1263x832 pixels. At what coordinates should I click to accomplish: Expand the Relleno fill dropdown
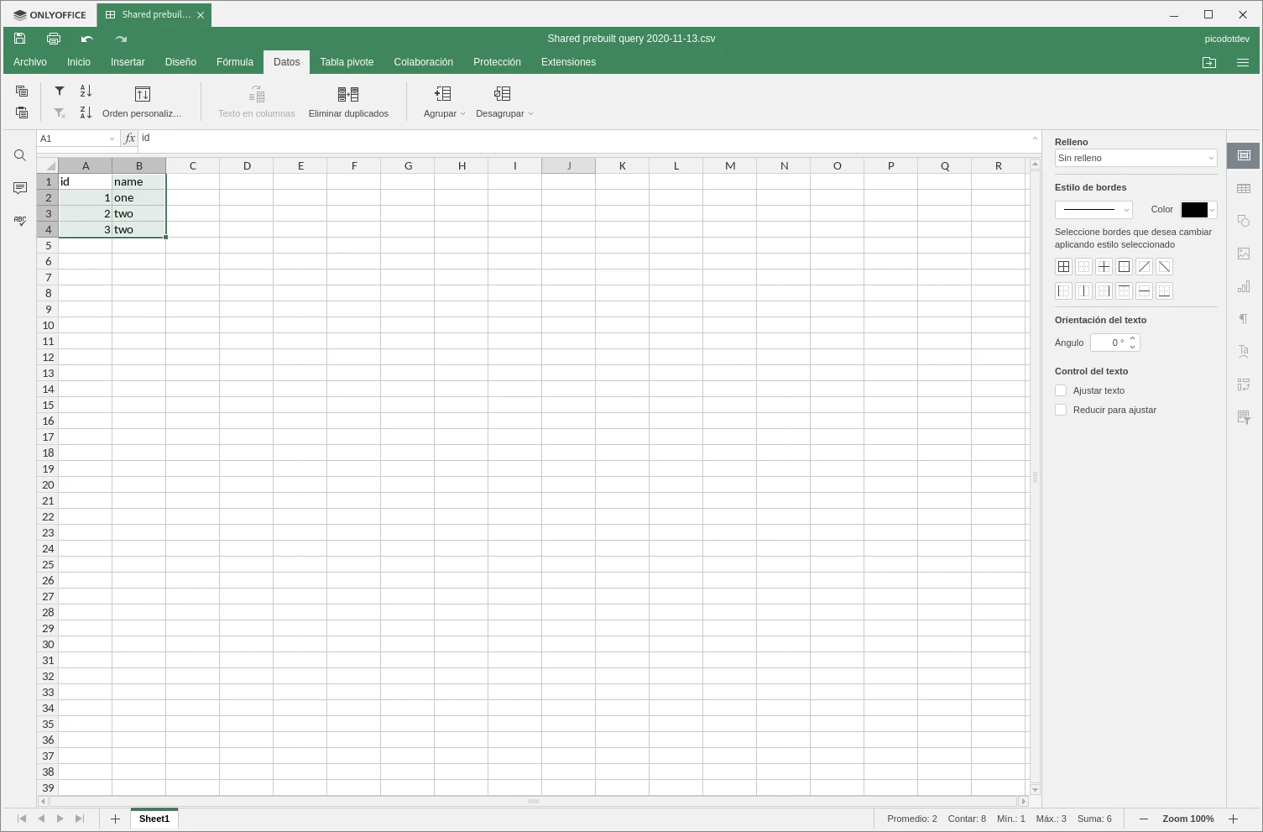pyautogui.click(x=1135, y=158)
